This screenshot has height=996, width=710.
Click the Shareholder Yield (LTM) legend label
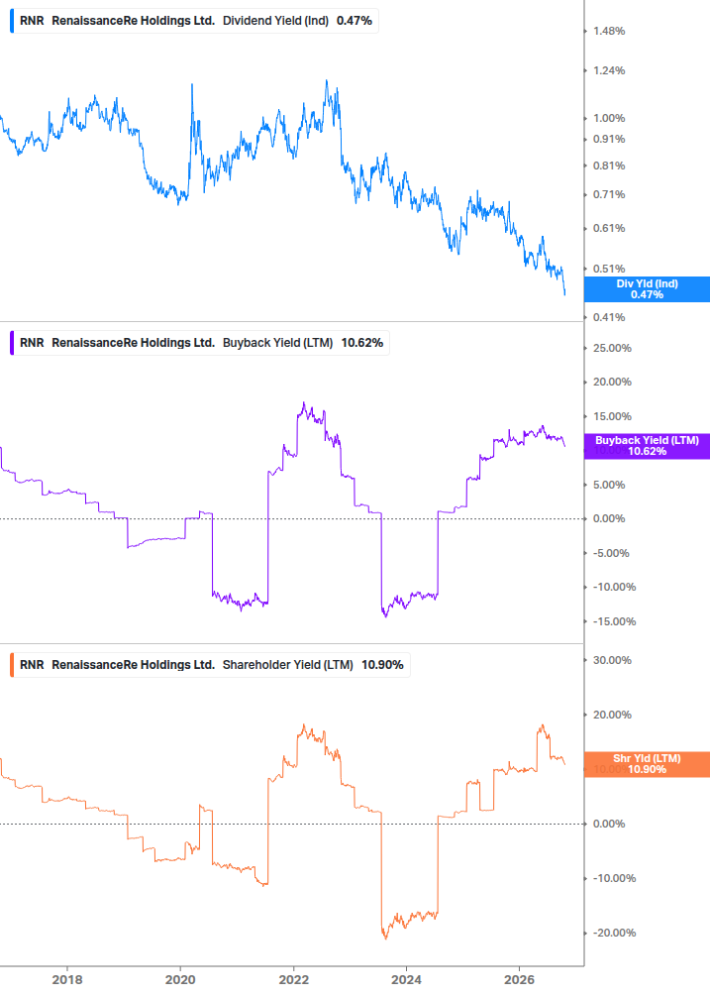click(x=288, y=664)
